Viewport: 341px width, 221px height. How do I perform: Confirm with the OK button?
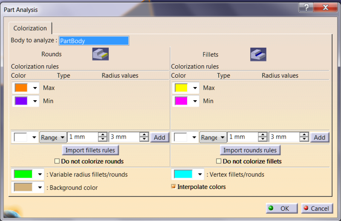click(282, 208)
